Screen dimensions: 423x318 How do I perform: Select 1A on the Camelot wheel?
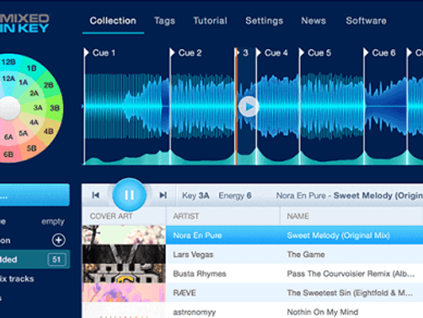[23, 82]
